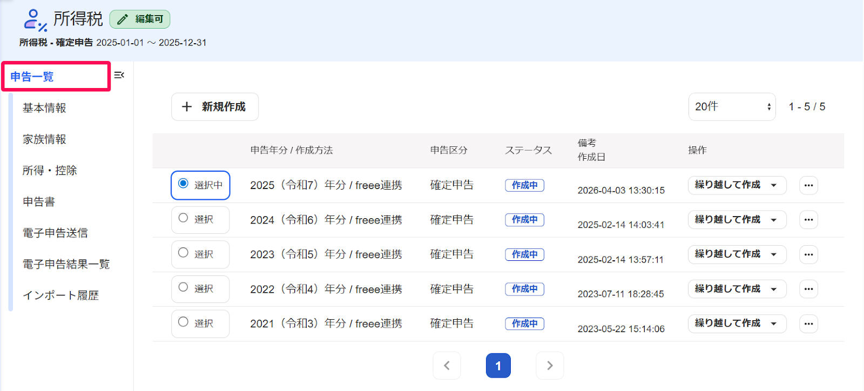Expand 繰り越して作成 arrow in the 2023 row
The image size is (864, 391).
pos(774,254)
